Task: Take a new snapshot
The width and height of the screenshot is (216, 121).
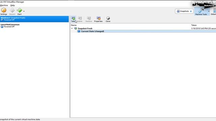Action: [73, 19]
